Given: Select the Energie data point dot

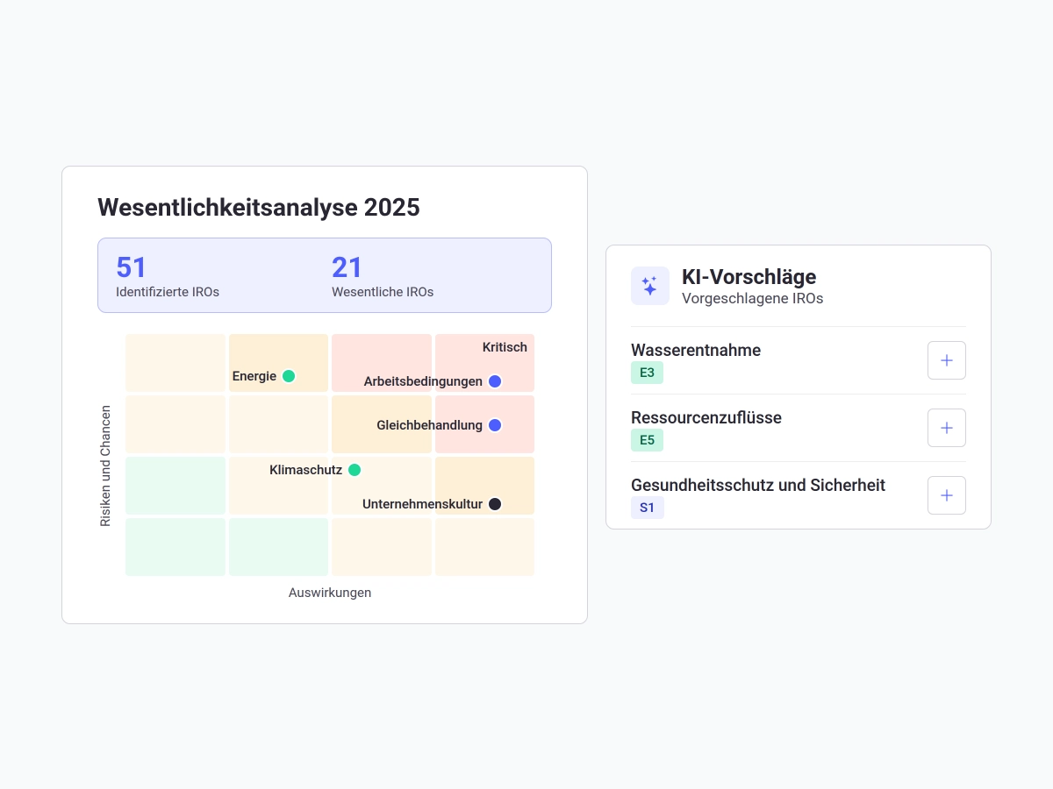Looking at the screenshot, I should pyautogui.click(x=289, y=376).
